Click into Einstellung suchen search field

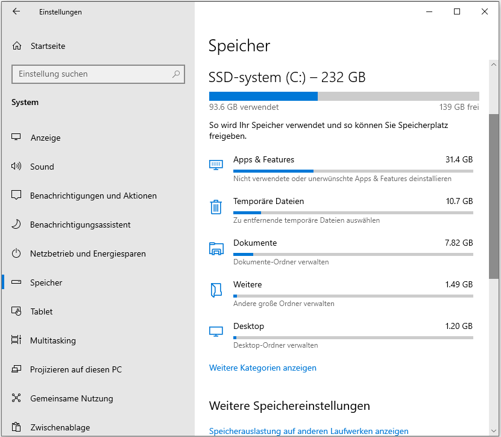click(90, 74)
